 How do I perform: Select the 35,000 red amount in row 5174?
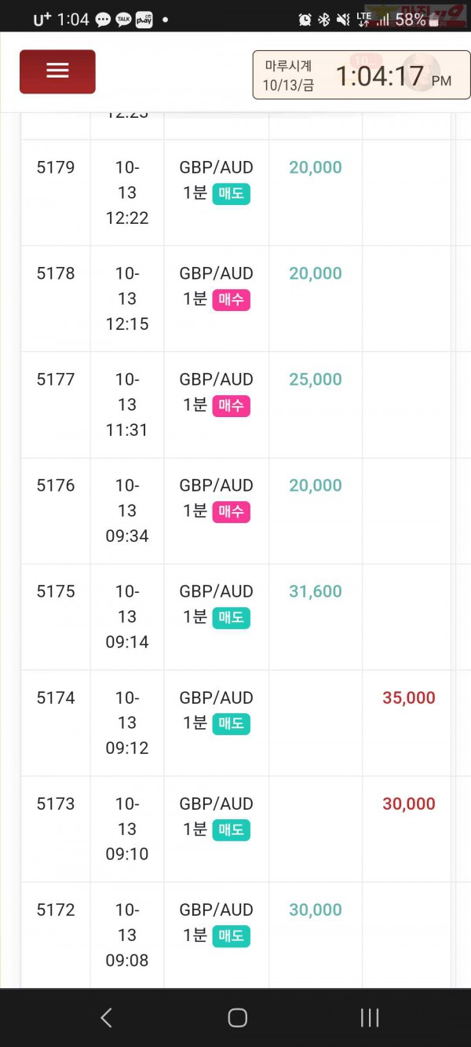409,697
